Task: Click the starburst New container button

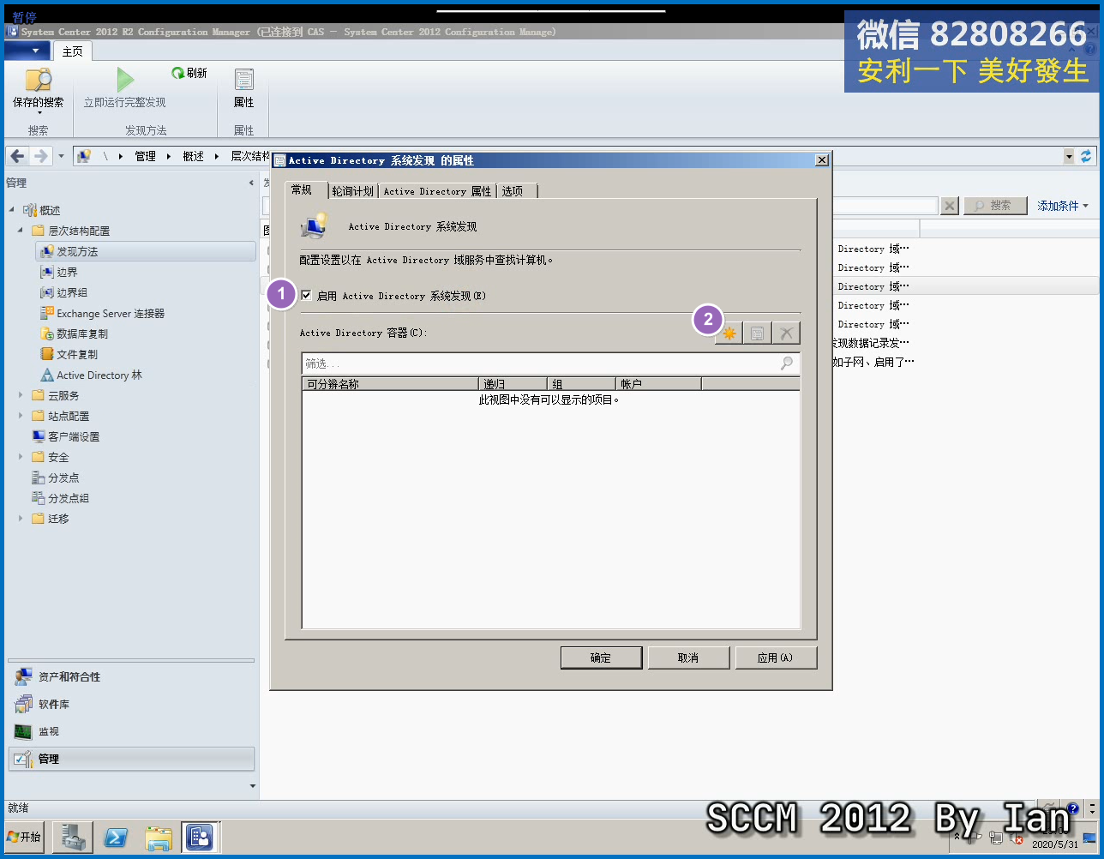Action: click(x=729, y=333)
